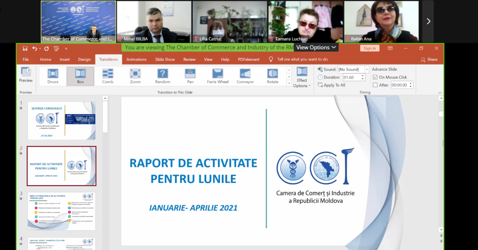Enable the After advance slide checkbox
Viewport: 478px width, 250px height.
coord(375,85)
